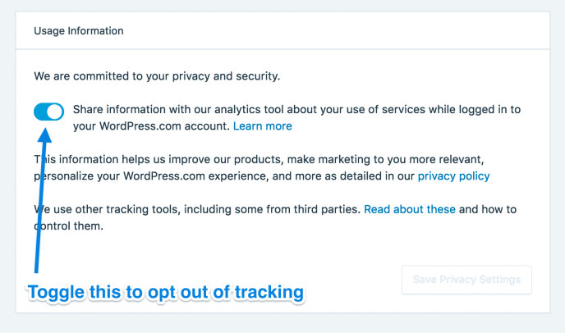Click the "Toggle this to opt out" caption

point(165,292)
